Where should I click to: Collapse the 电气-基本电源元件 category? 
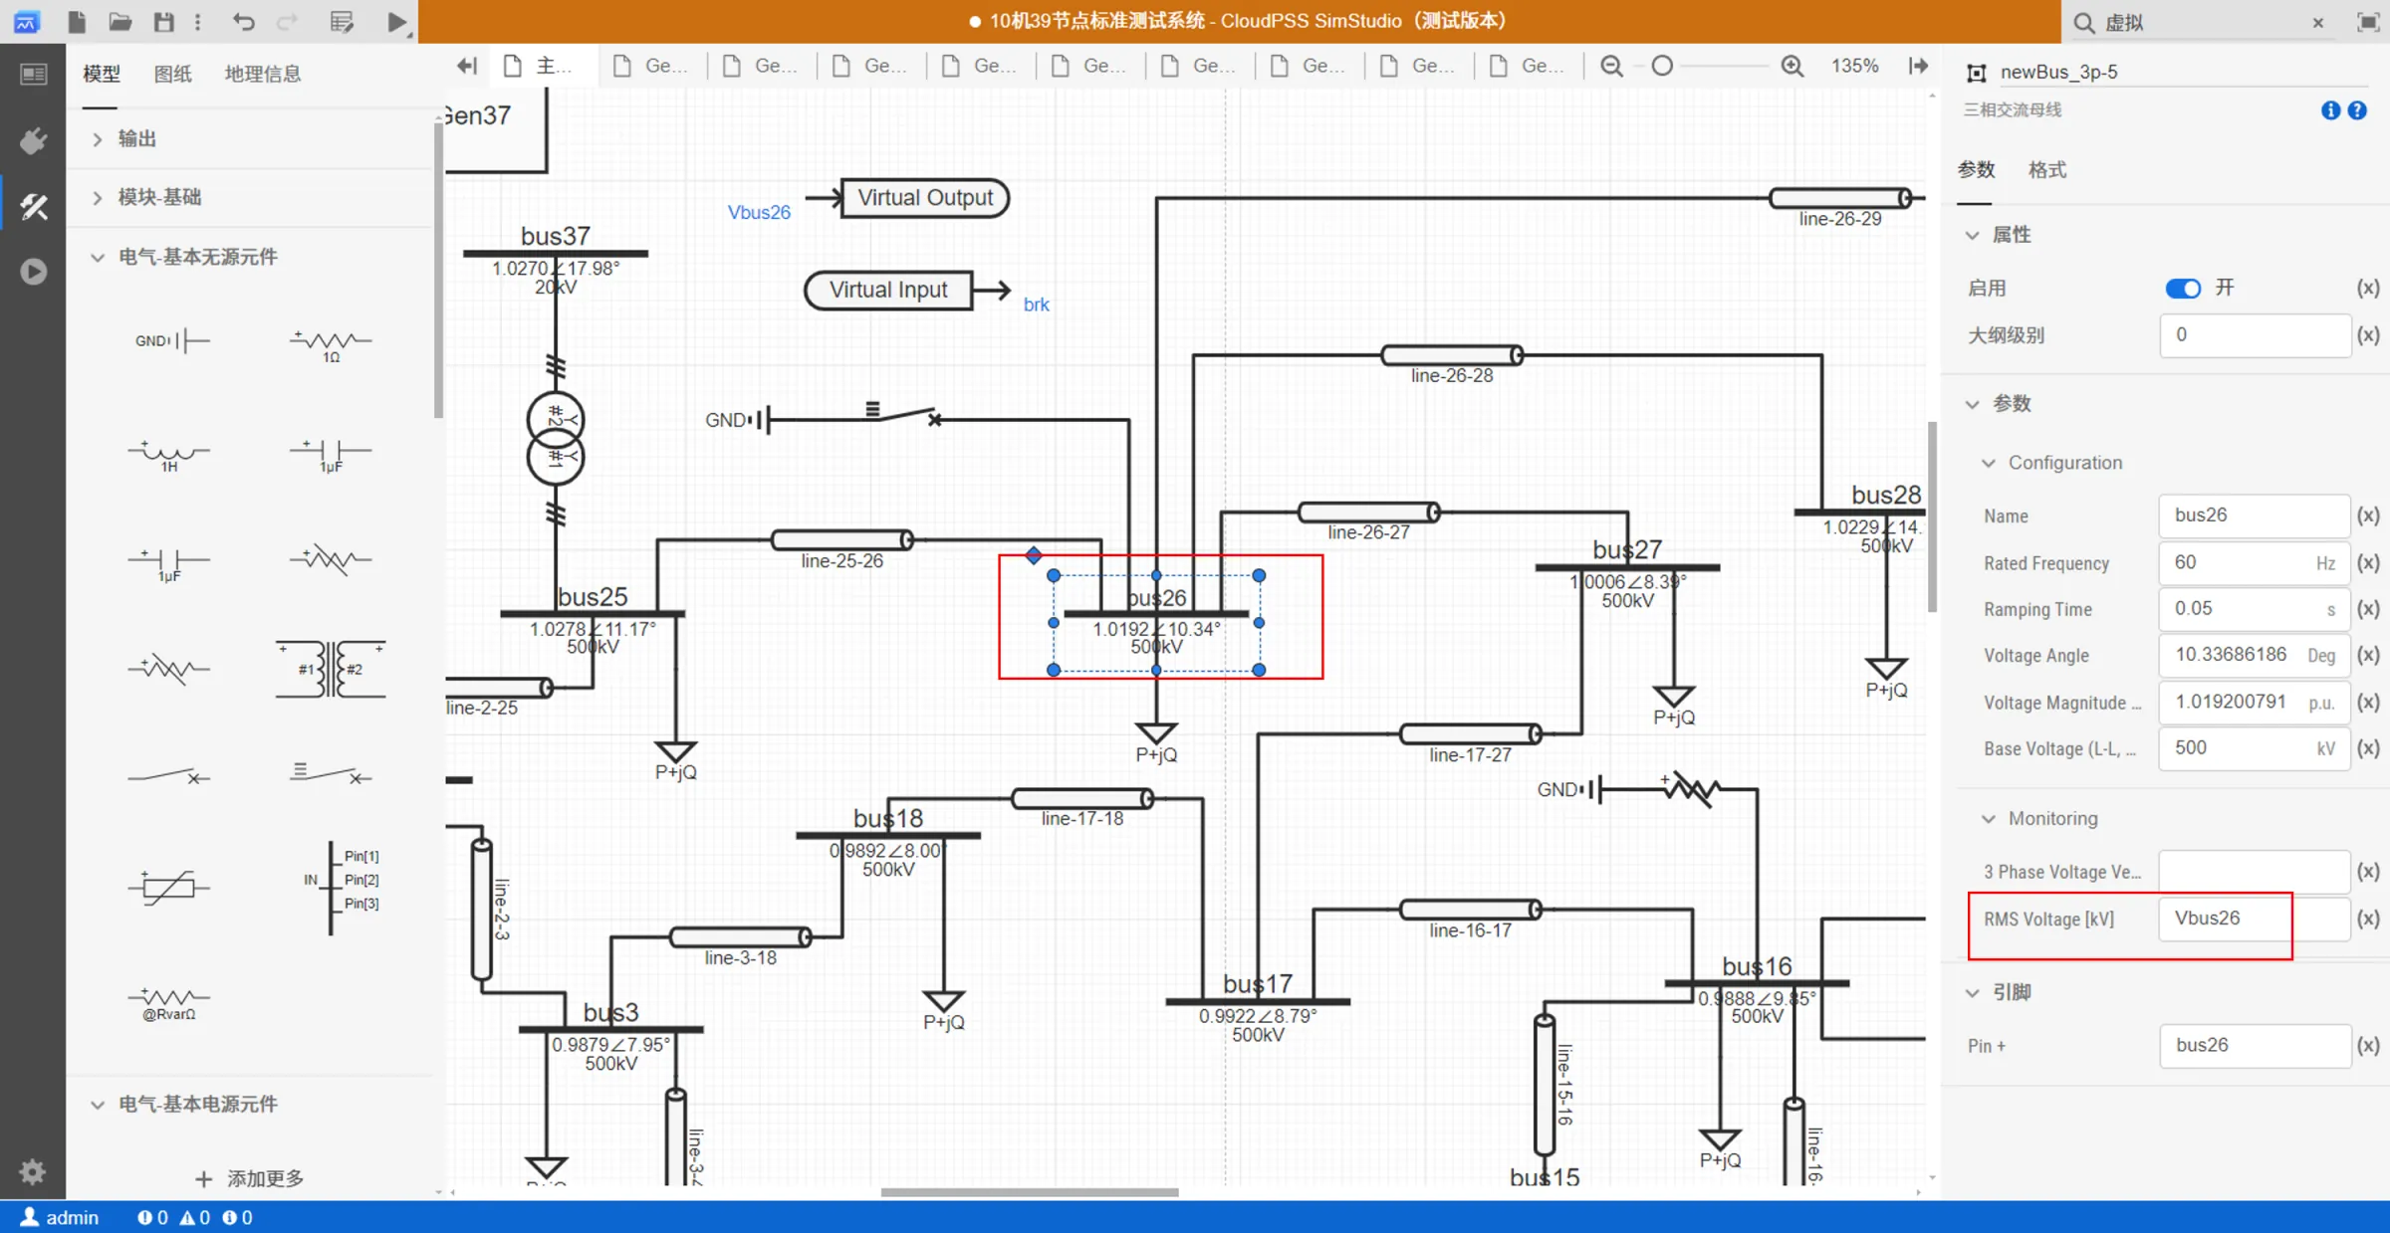click(251, 1104)
